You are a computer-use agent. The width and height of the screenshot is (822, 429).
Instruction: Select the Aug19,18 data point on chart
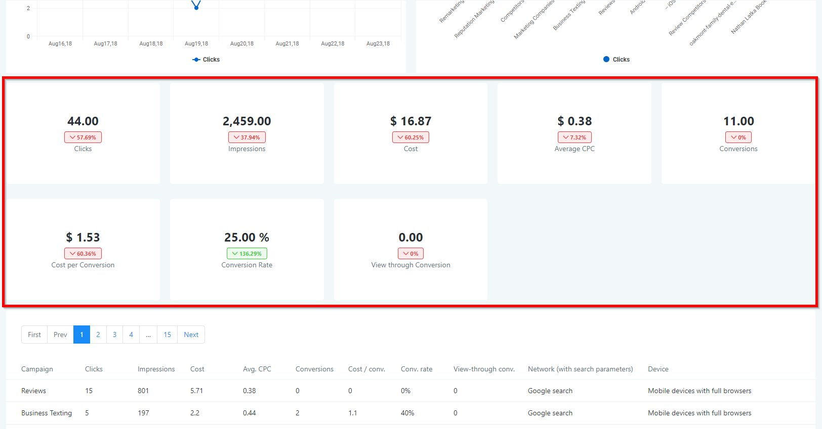click(196, 7)
